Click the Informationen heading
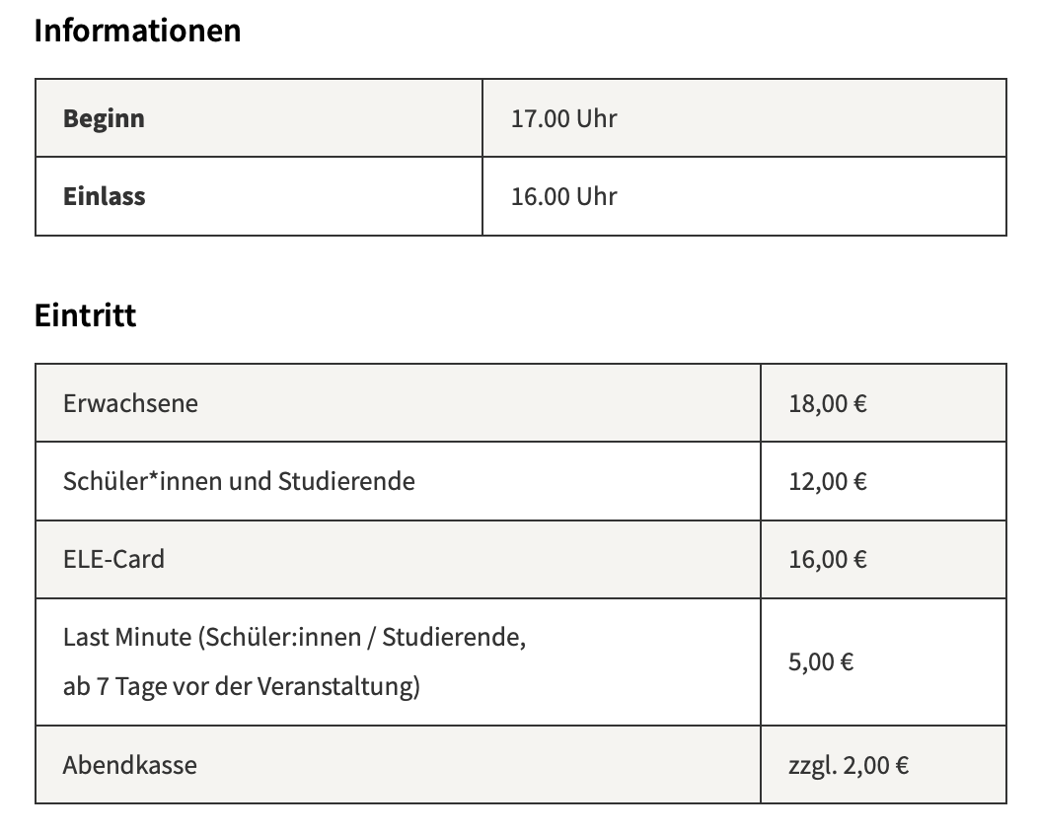The height and width of the screenshot is (832, 1038). coord(138,31)
